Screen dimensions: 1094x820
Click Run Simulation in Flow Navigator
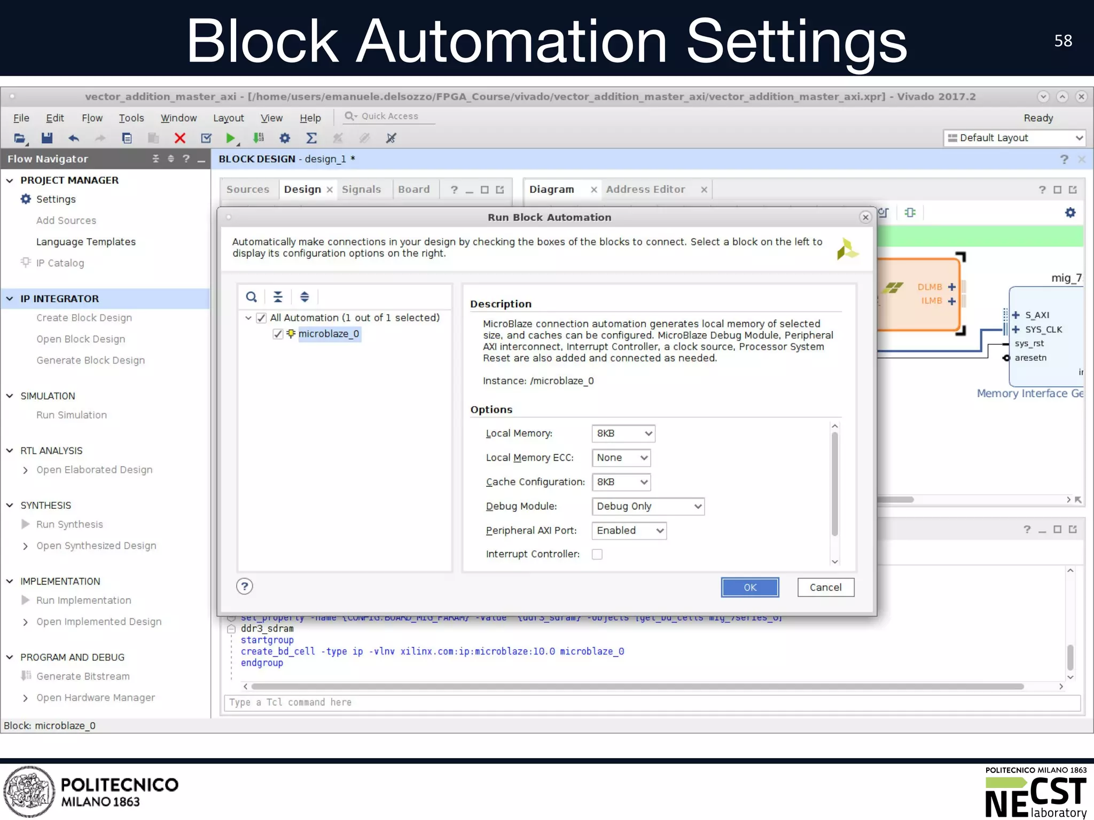click(72, 415)
